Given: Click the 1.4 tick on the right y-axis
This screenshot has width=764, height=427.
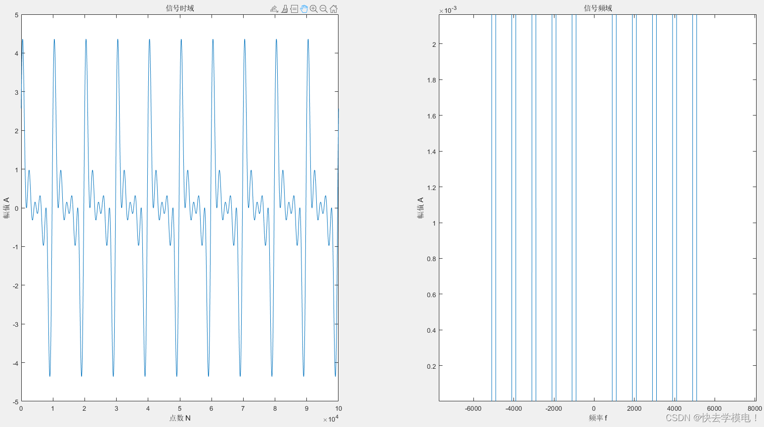Looking at the screenshot, I should (431, 152).
